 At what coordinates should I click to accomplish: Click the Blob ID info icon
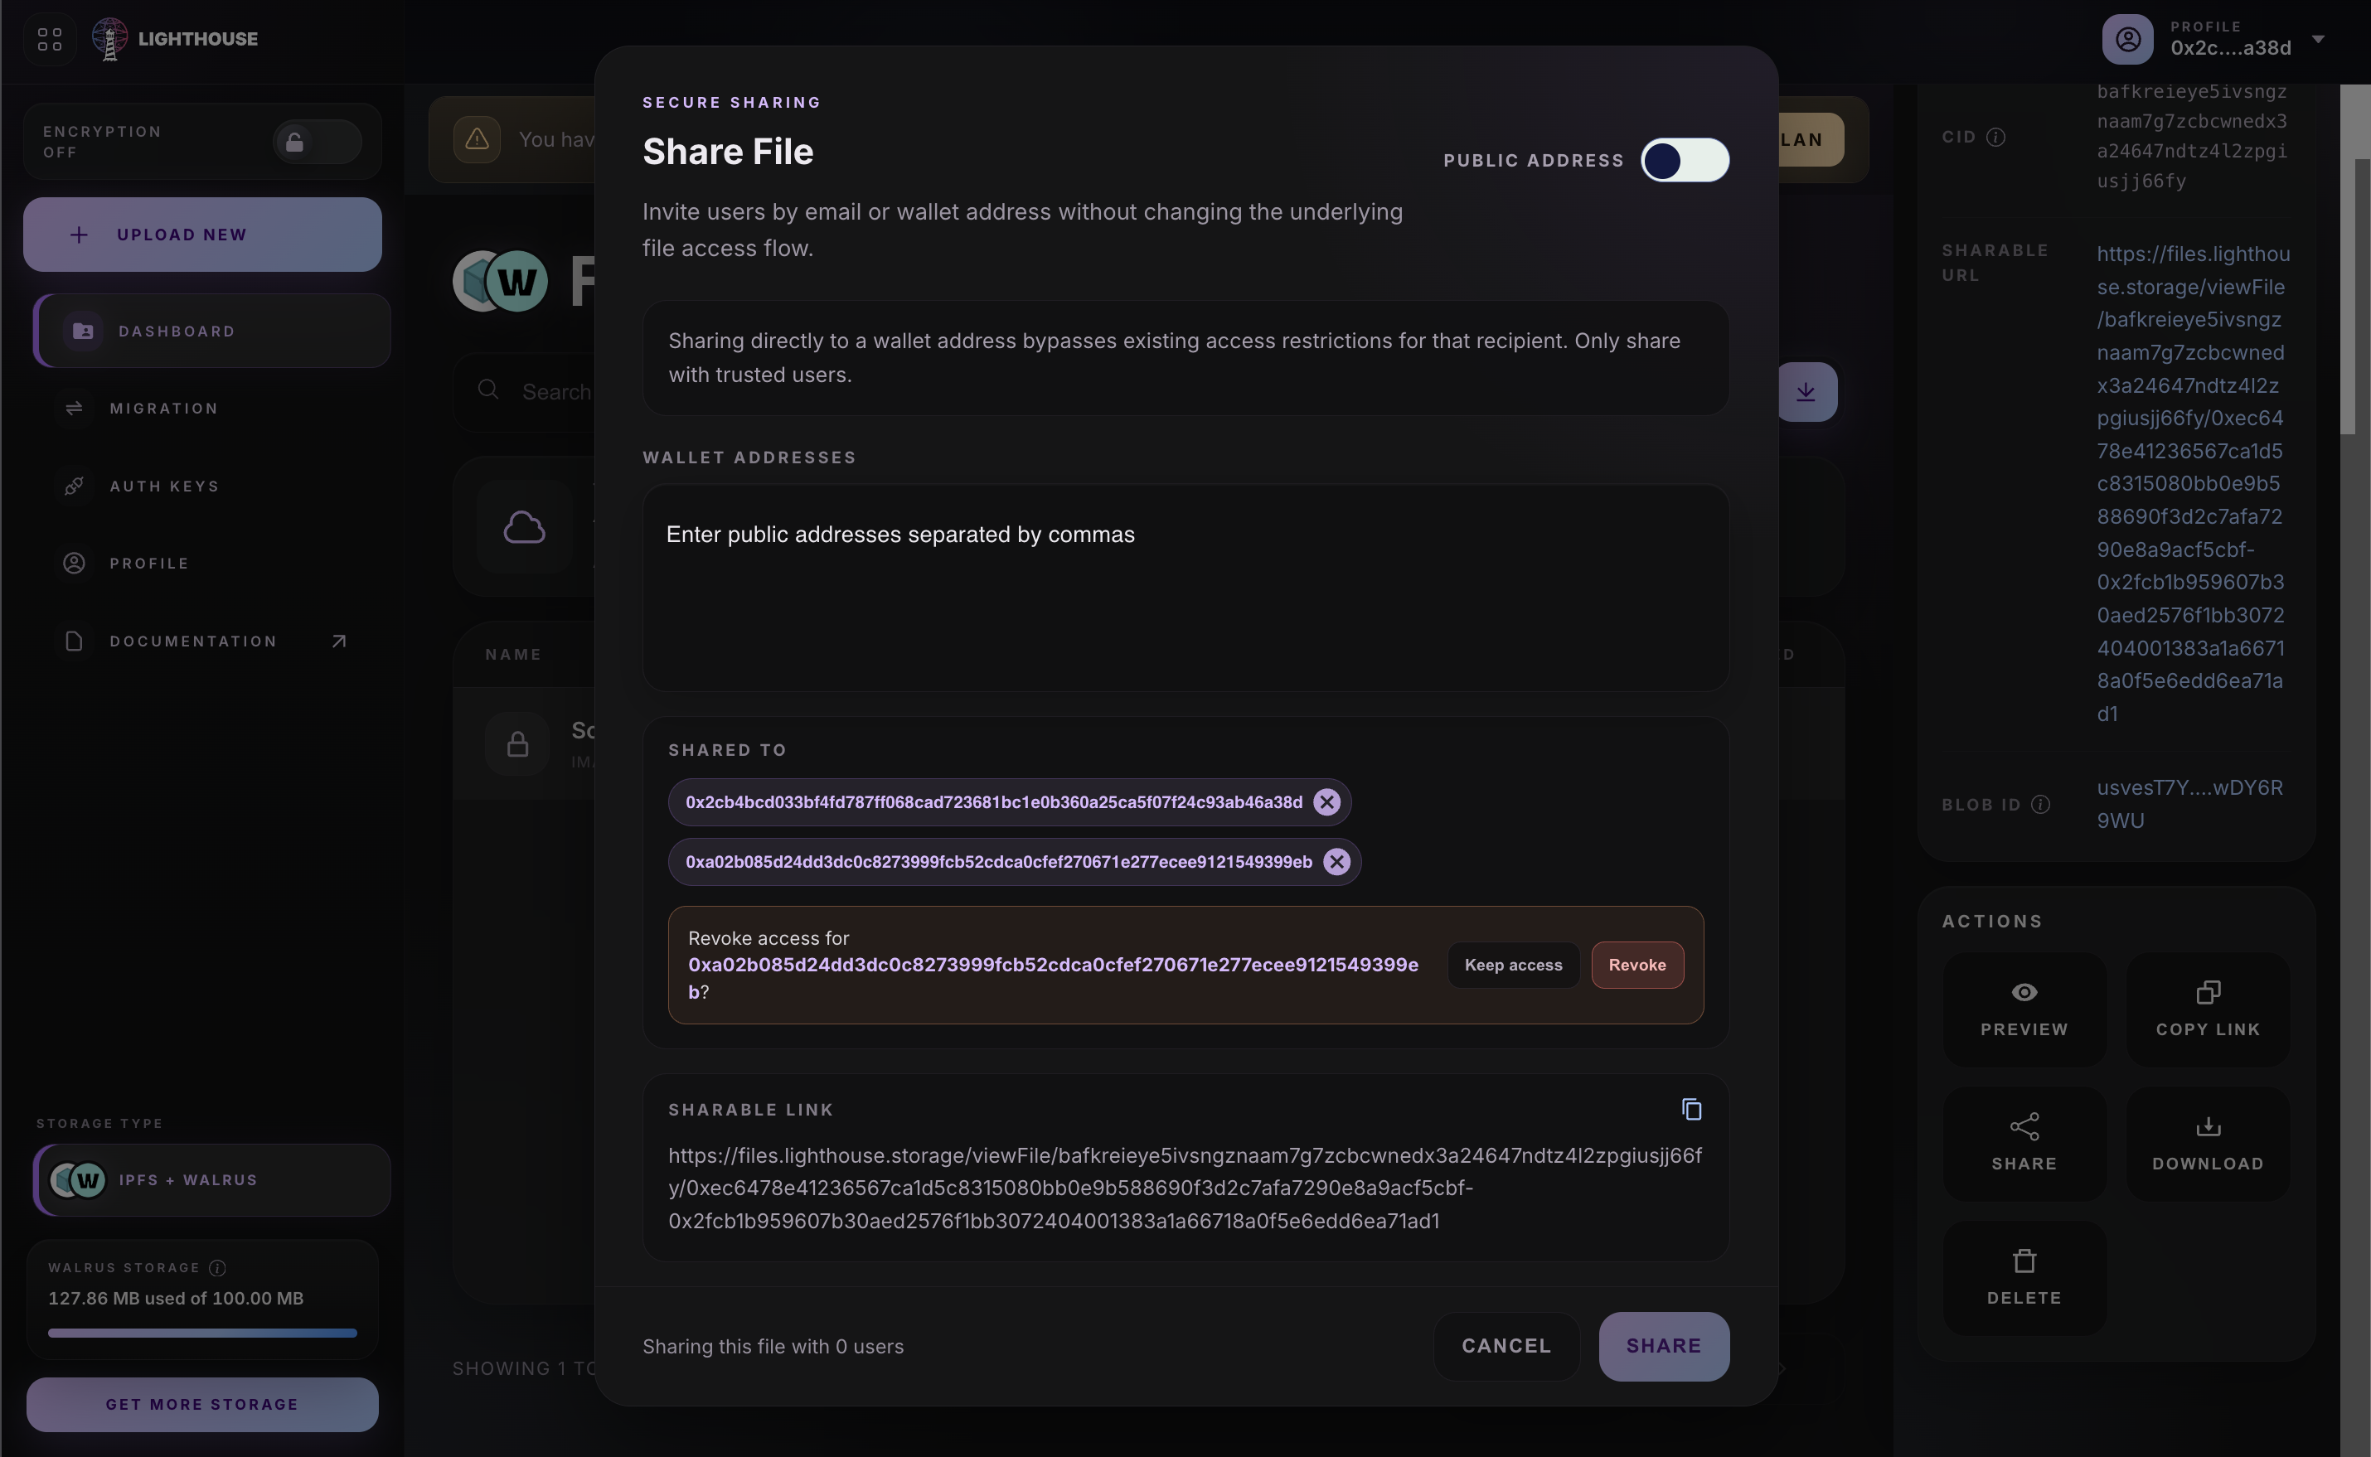[2039, 805]
